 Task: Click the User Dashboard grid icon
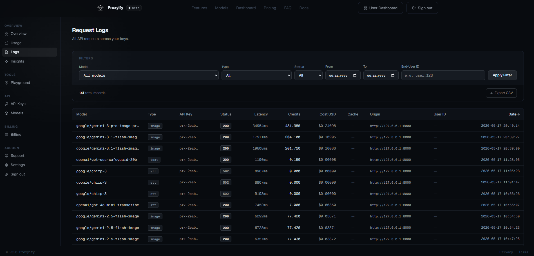point(366,8)
